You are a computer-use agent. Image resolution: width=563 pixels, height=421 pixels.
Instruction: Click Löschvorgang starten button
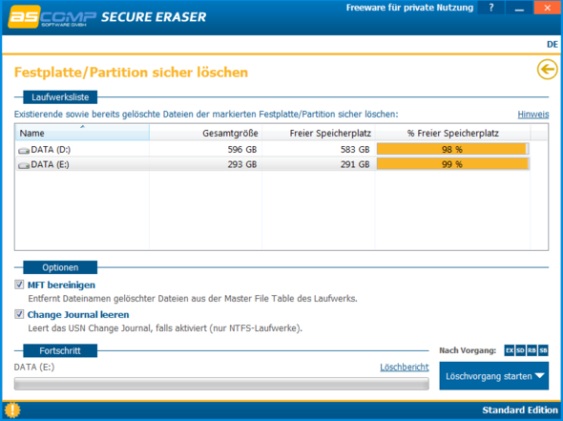493,376
